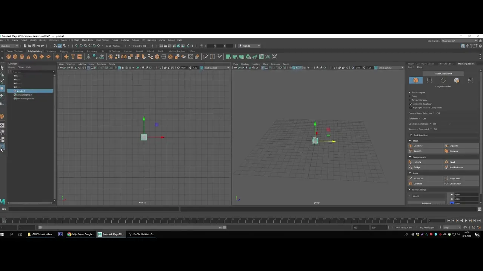Open the Edit Mesh menu
The image size is (483, 271).
pyautogui.click(x=74, y=40)
